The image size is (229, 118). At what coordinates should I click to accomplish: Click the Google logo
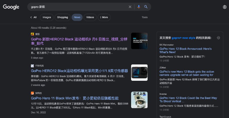[11, 7]
